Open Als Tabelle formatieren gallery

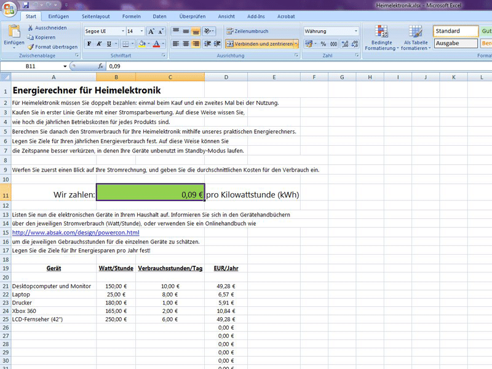[x=416, y=38]
